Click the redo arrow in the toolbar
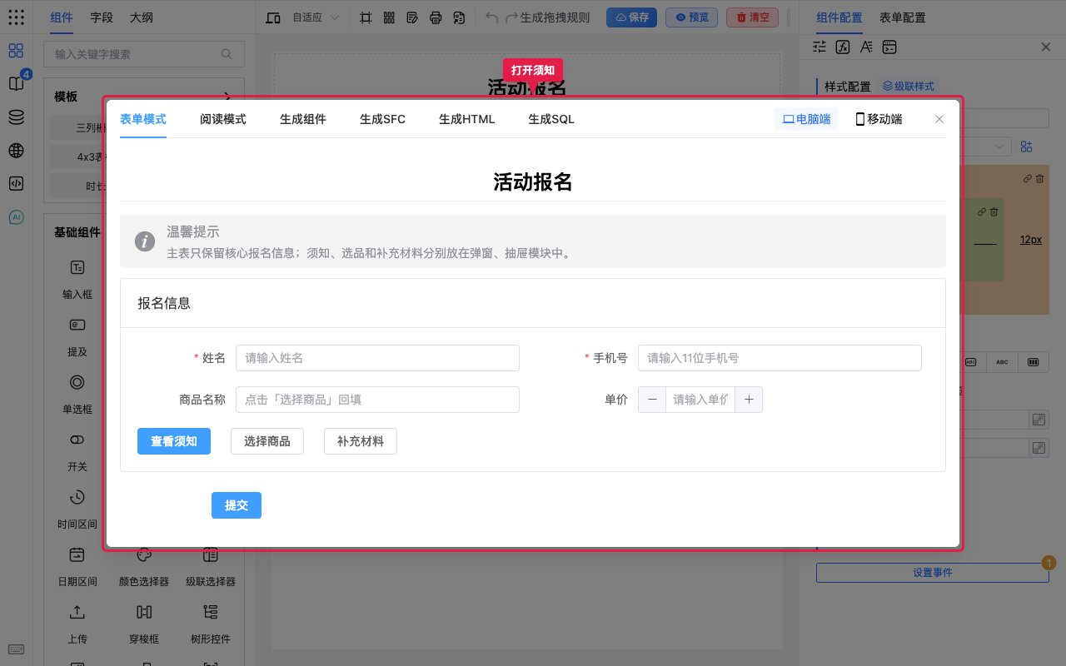This screenshot has width=1066, height=666. (512, 17)
